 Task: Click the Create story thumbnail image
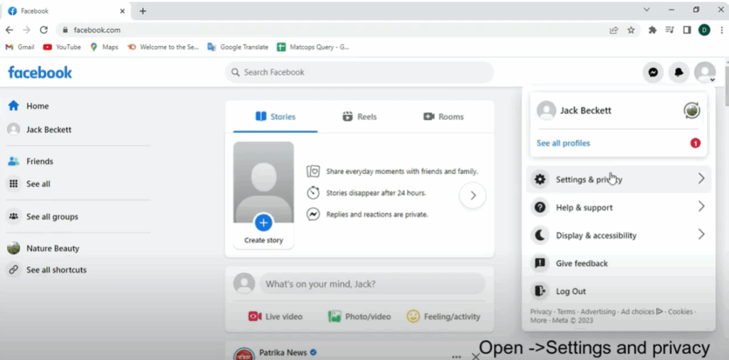click(x=263, y=182)
